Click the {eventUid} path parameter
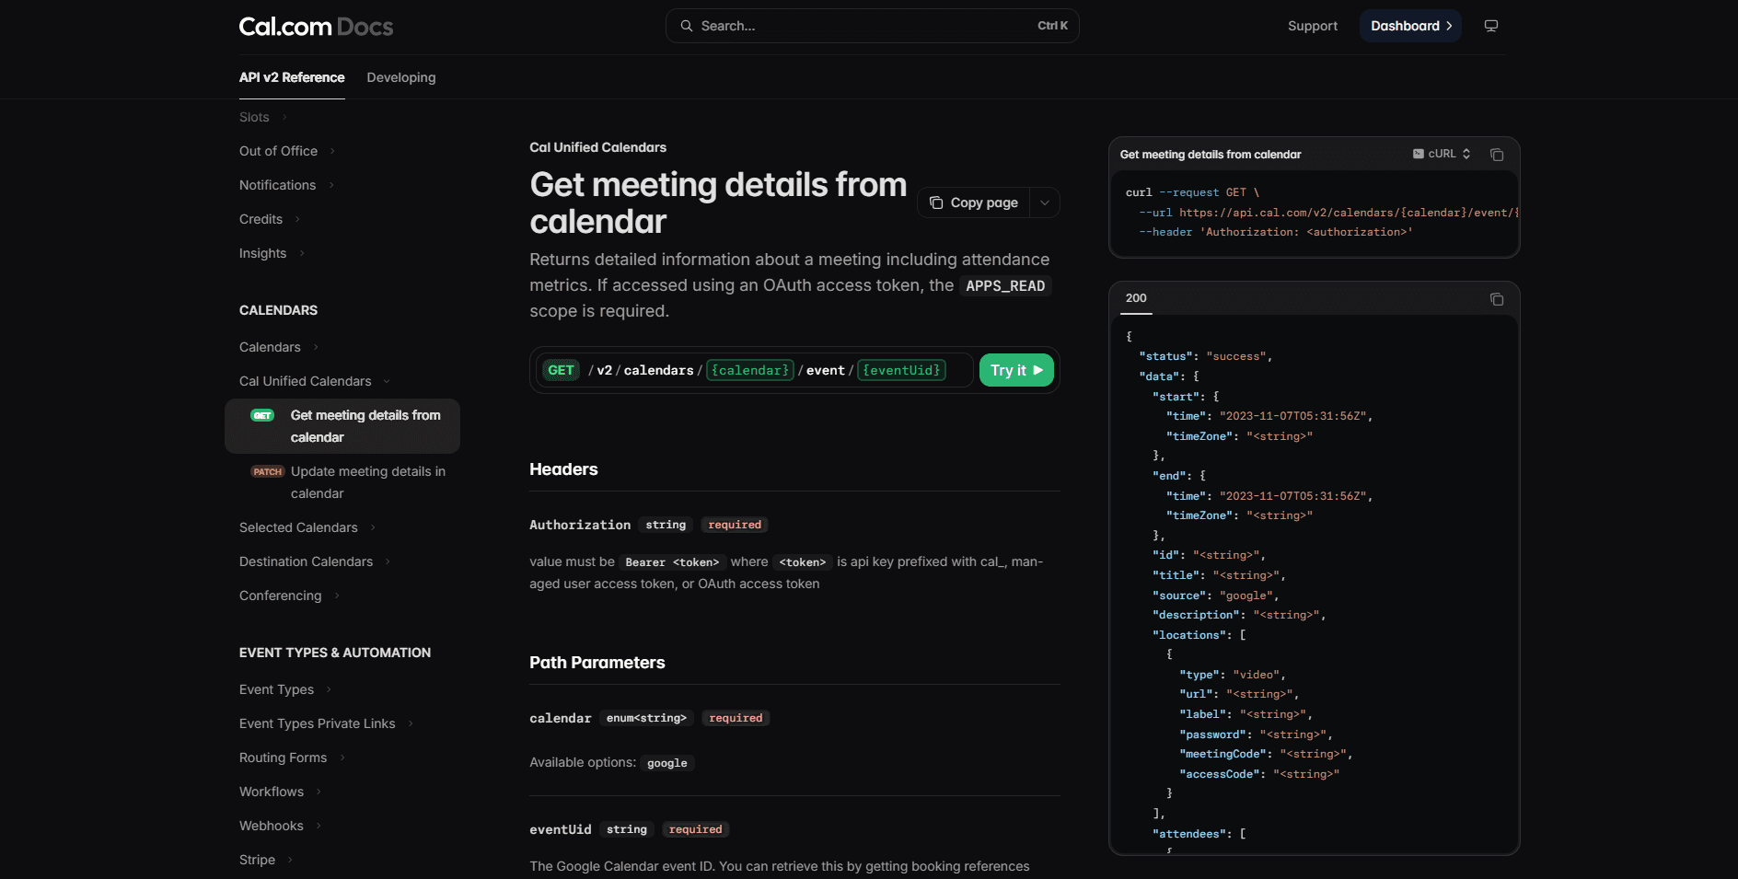Screen dimensions: 1738x879 coord(902,370)
